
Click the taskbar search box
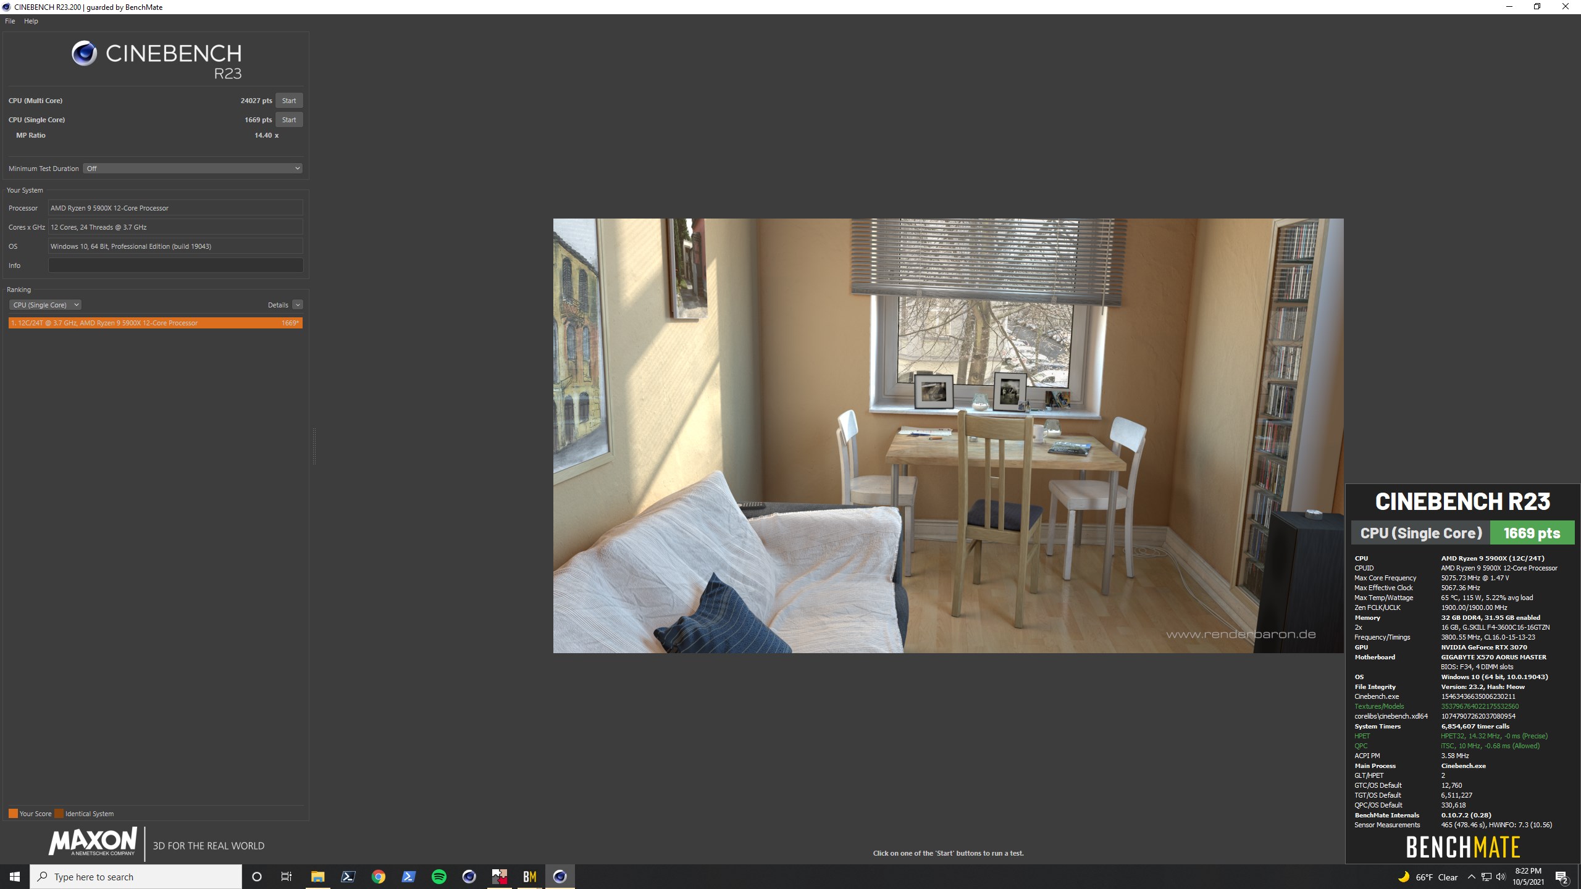coord(136,877)
